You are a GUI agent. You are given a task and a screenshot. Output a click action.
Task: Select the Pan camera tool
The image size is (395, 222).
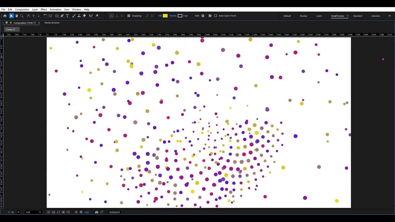34,16
